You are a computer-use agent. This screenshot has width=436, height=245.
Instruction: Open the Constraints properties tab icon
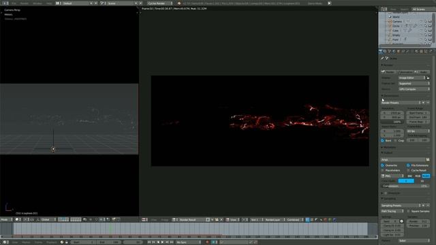click(403, 52)
